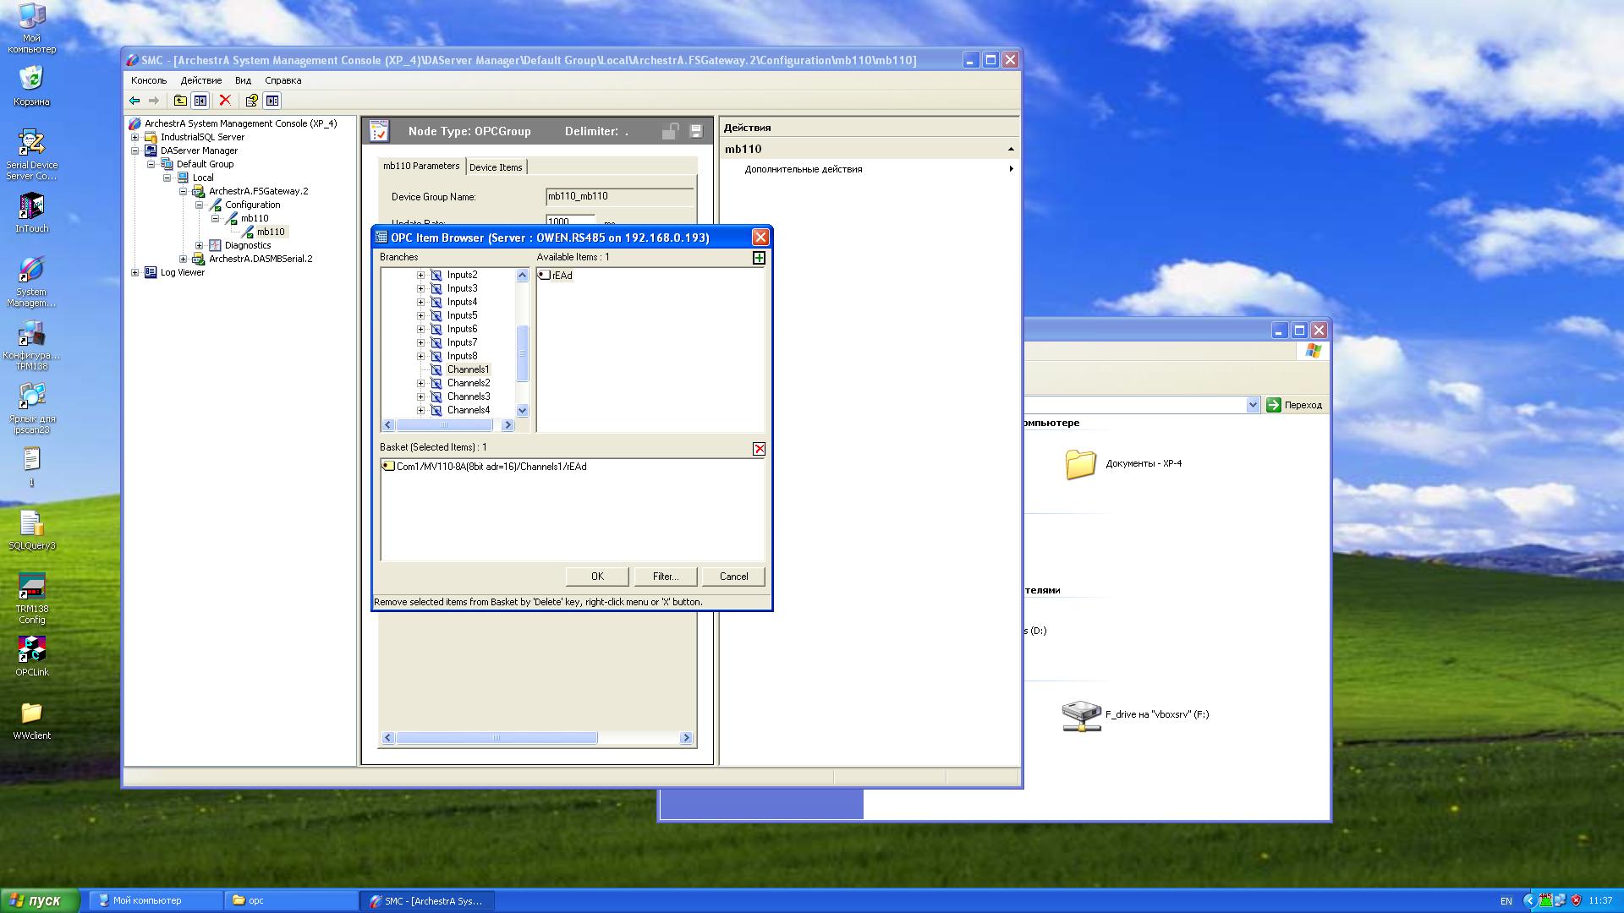This screenshot has width=1624, height=913.
Task: Open the Filter... dialog button
Action: tap(665, 577)
